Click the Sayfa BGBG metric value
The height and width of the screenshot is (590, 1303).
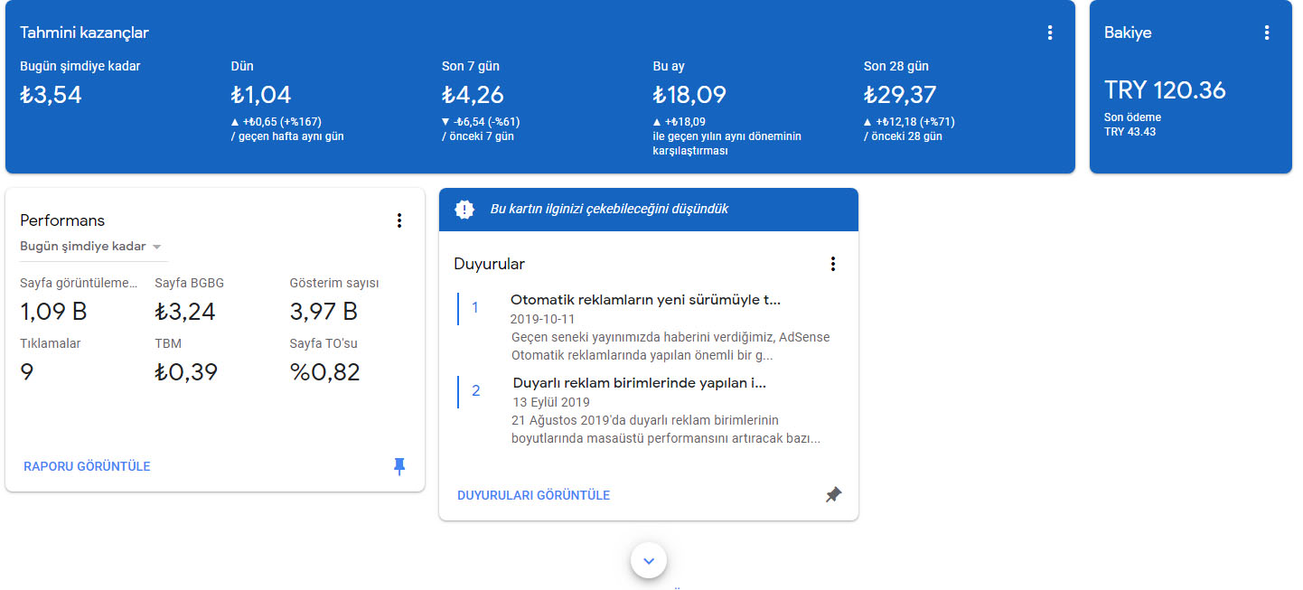point(185,313)
